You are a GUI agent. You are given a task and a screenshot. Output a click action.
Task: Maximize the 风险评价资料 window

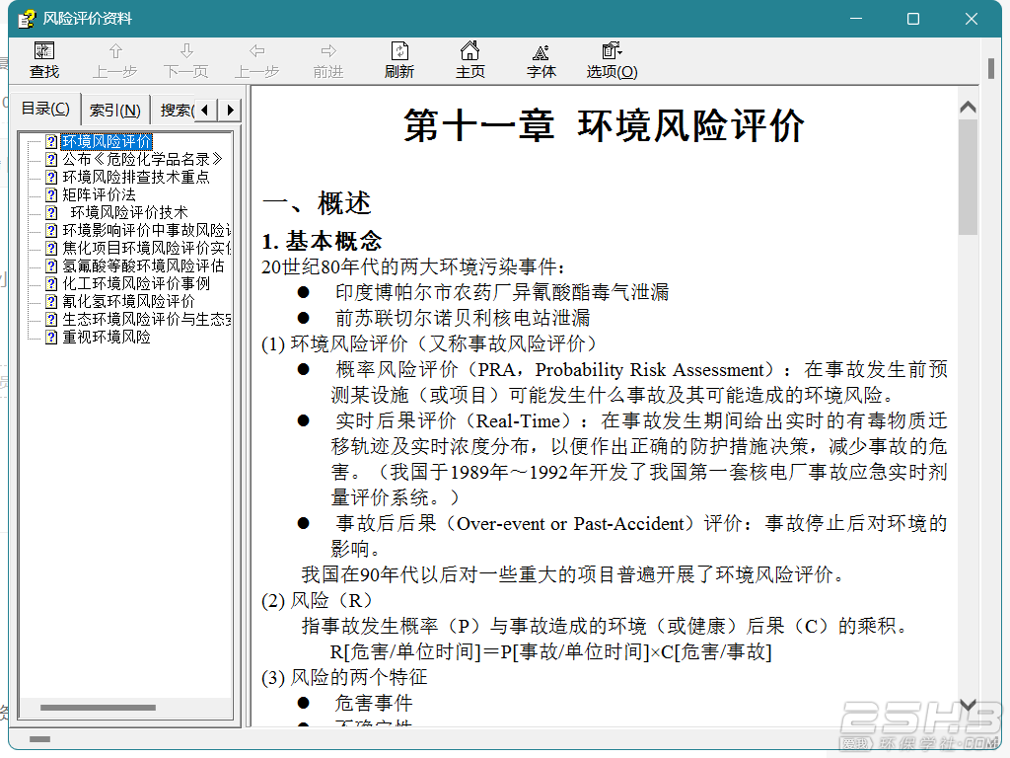pos(912,19)
